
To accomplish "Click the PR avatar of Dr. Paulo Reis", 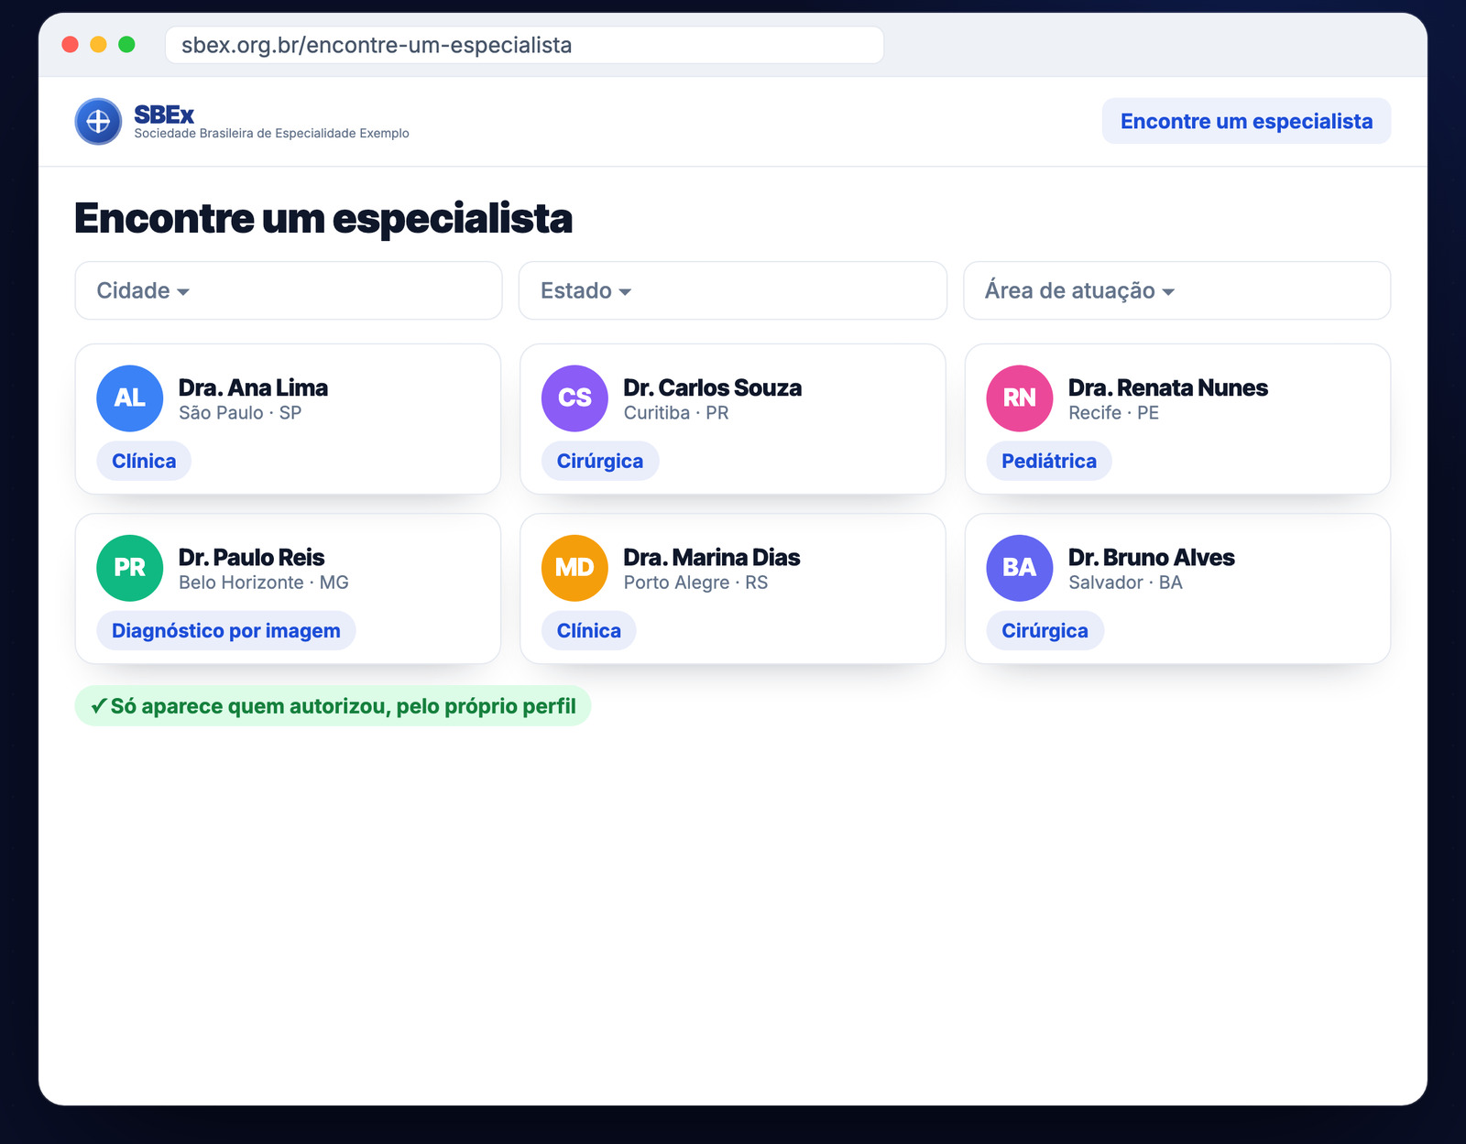I will coord(130,568).
